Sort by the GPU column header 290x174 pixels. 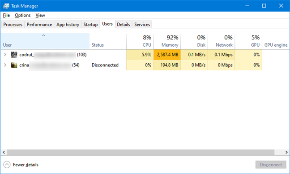pyautogui.click(x=248, y=41)
